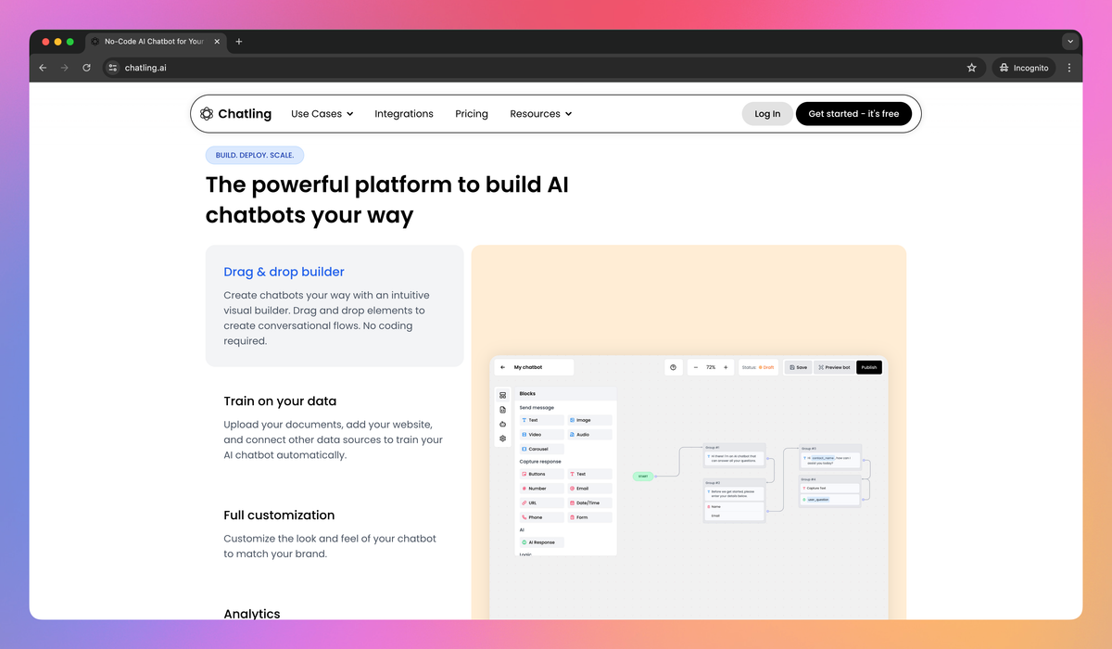Image resolution: width=1112 pixels, height=649 pixels.
Task: Select the Phone block
Action: coord(541,517)
